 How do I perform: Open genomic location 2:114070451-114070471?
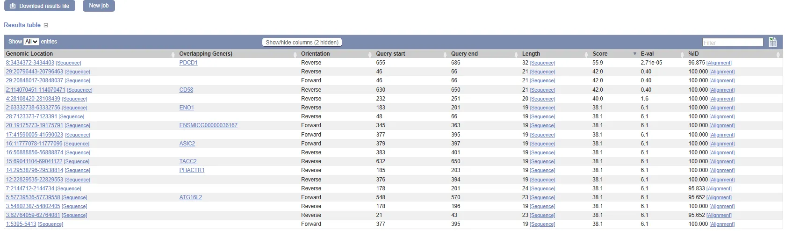(36, 90)
